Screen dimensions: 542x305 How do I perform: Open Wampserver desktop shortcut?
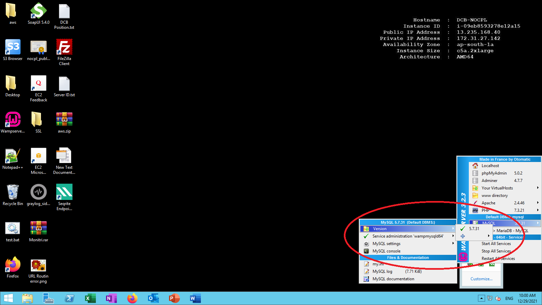13,123
